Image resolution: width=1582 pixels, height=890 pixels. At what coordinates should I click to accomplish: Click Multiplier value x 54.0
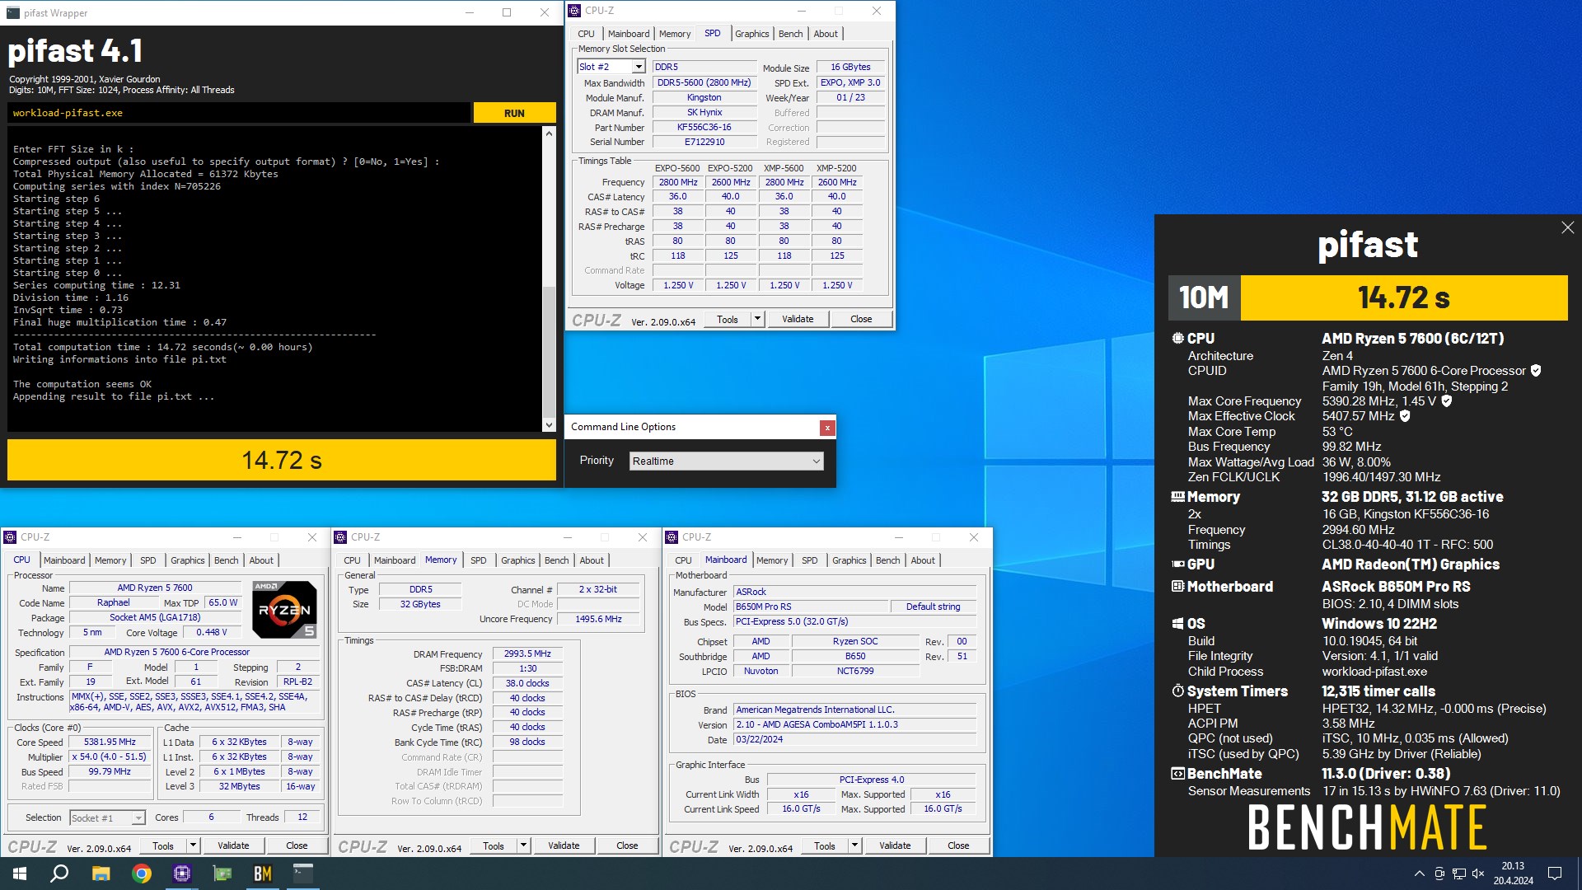(110, 757)
